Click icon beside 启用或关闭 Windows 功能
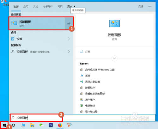This screenshot has height=129, width=158. point(82,70)
